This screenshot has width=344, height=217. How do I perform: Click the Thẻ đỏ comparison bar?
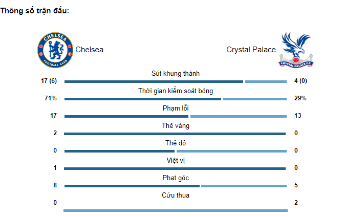click(x=175, y=151)
